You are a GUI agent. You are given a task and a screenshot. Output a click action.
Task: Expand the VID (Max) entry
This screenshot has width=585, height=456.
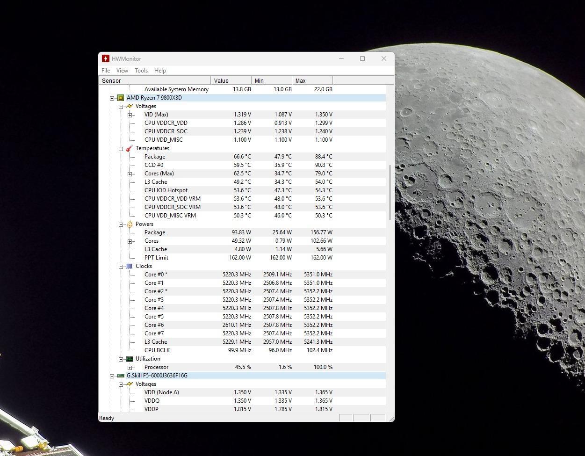[x=130, y=115]
